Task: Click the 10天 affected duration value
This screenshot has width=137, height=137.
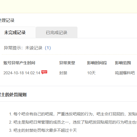Action: pyautogui.click(x=91, y=73)
